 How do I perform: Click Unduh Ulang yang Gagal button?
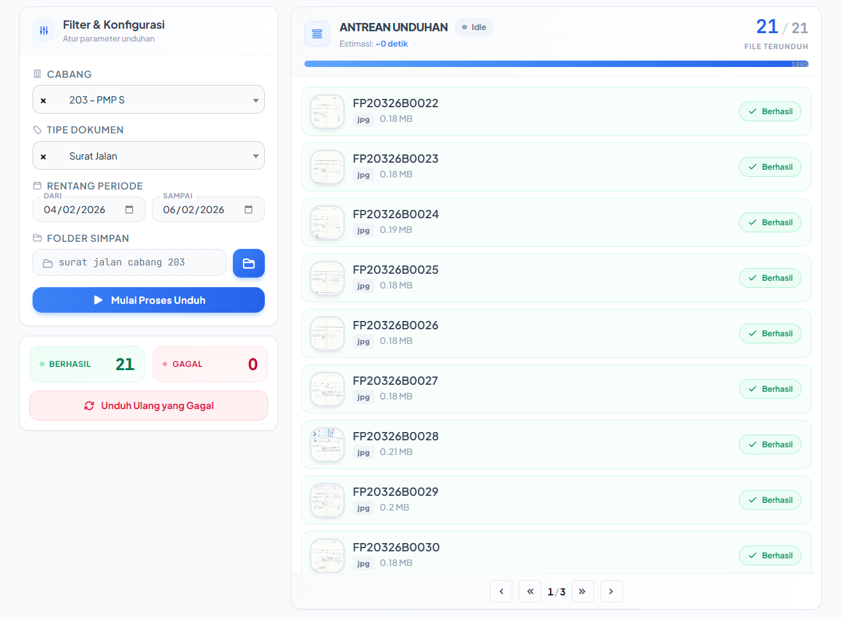pos(149,406)
